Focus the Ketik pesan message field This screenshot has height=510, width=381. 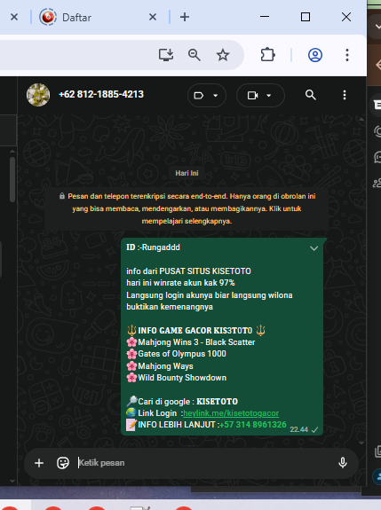(205, 463)
